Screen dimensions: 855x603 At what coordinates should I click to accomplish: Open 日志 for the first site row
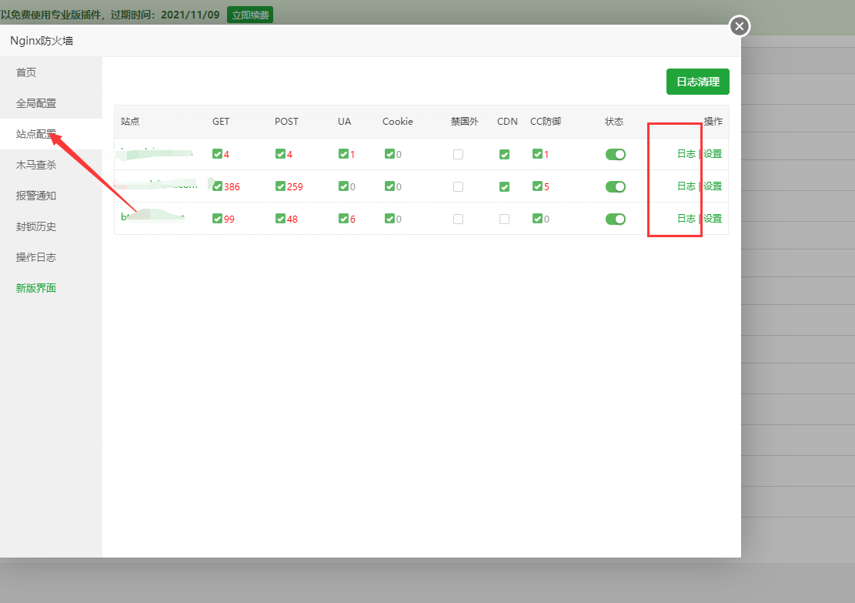pyautogui.click(x=686, y=154)
